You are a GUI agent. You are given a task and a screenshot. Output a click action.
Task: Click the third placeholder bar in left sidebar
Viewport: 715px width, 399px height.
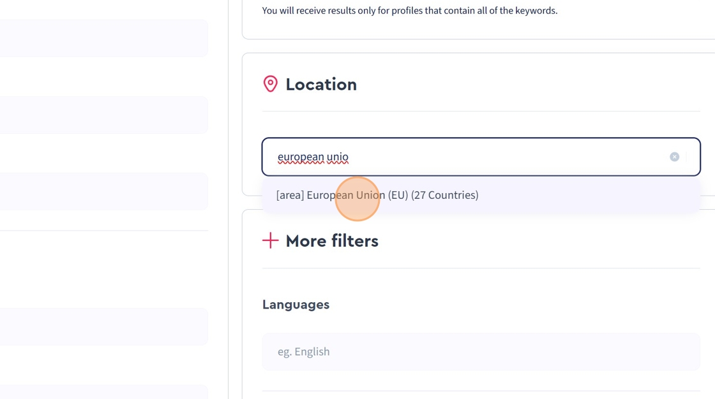point(104,191)
